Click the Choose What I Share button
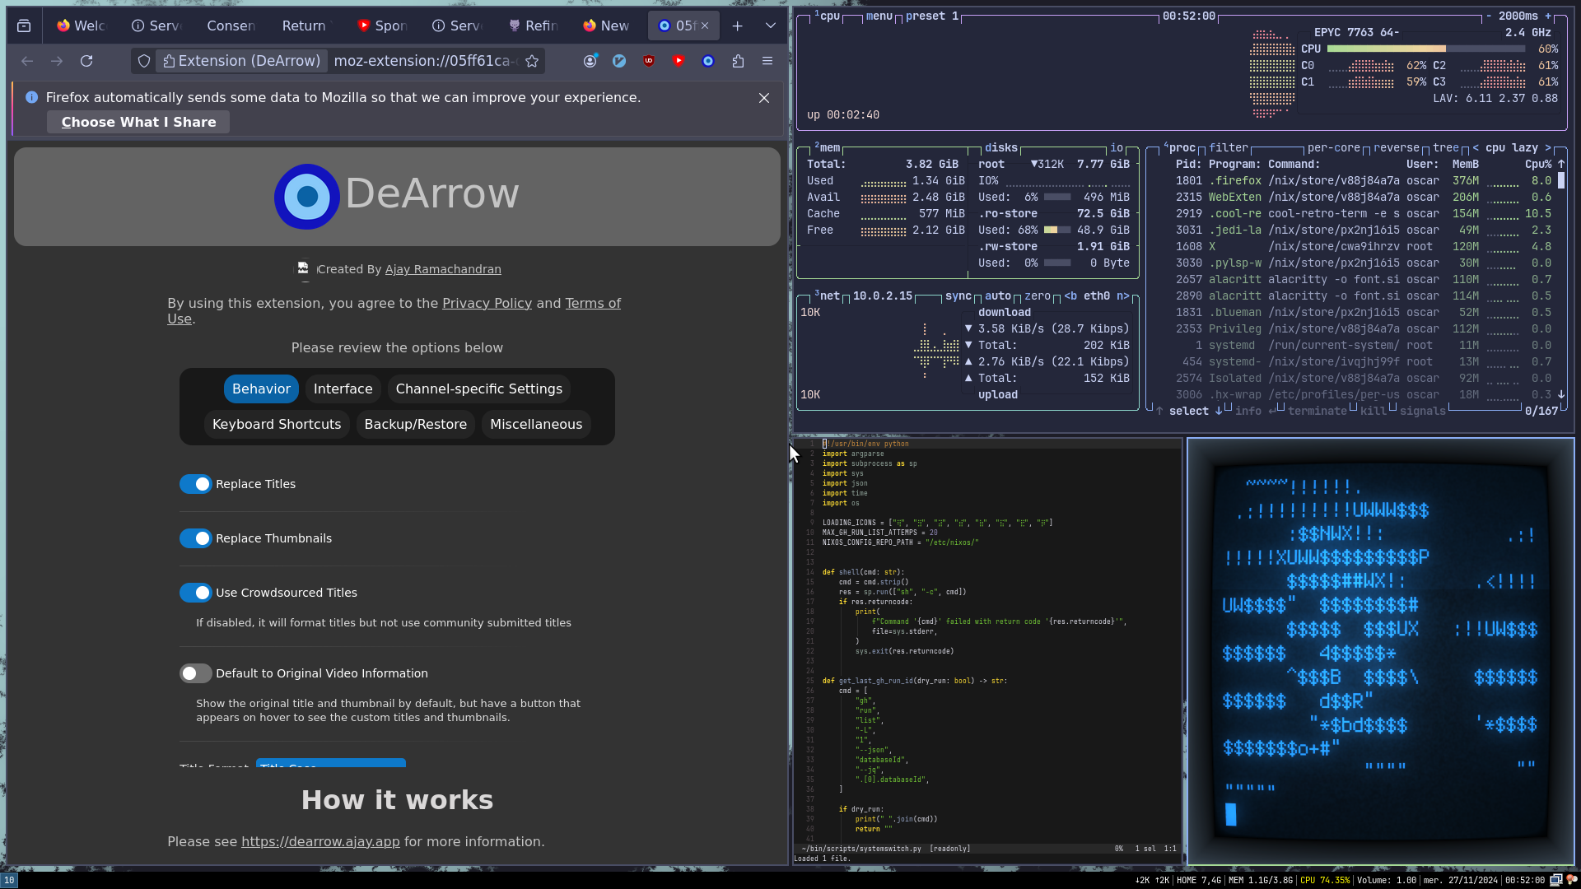 coord(138,123)
